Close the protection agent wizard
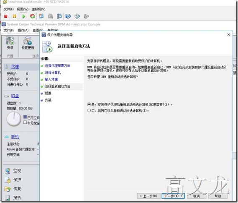Screen dimensions: 238x203 (229, 35)
